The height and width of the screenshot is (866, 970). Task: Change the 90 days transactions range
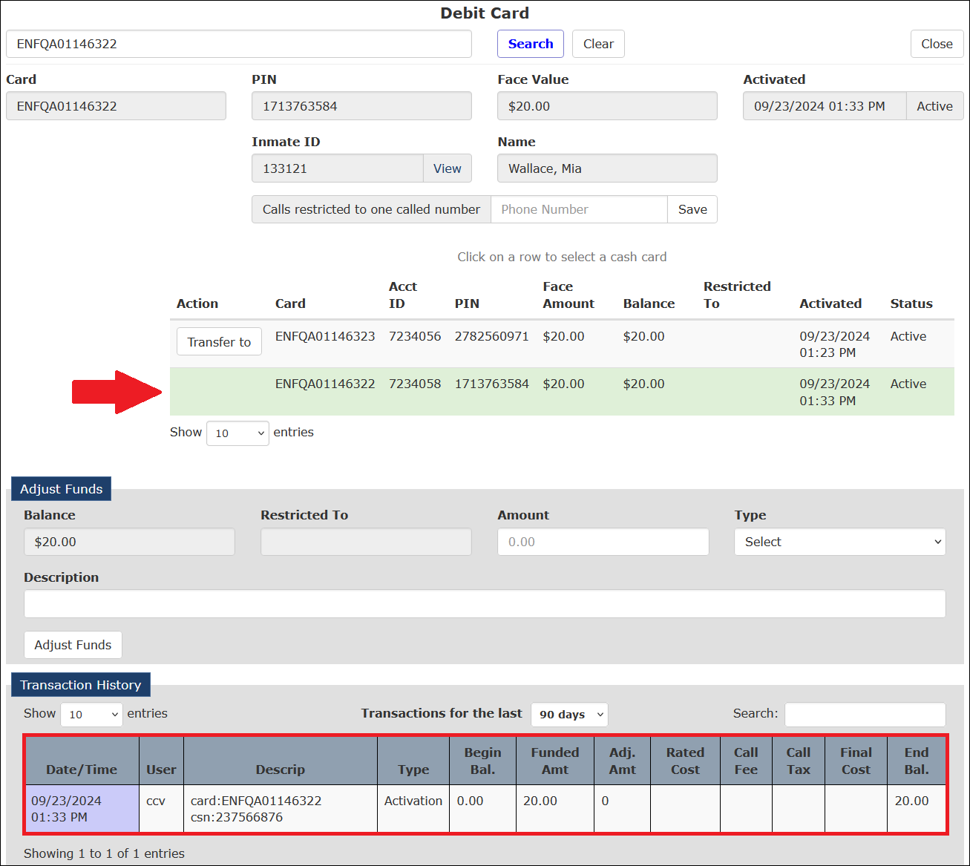pyautogui.click(x=569, y=715)
